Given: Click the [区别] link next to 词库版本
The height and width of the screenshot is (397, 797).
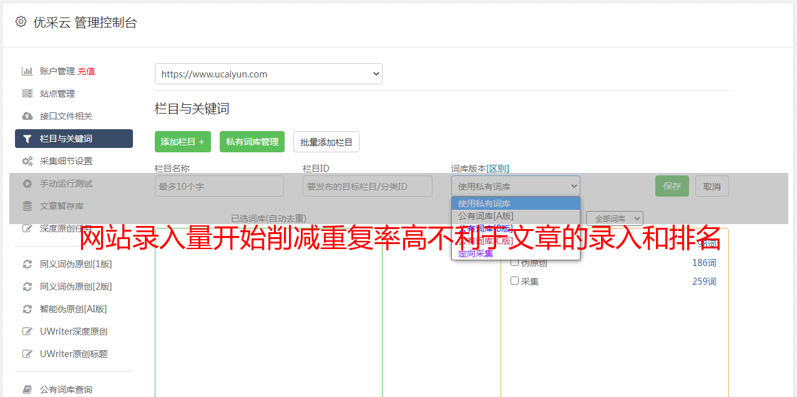Looking at the screenshot, I should 498,169.
